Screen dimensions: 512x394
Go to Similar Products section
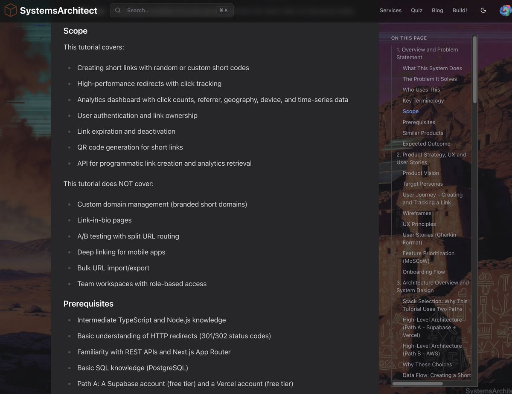click(423, 133)
